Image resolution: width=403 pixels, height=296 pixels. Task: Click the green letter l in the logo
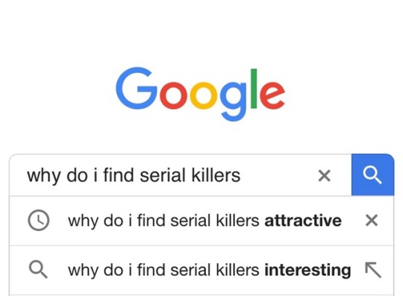[x=254, y=89]
